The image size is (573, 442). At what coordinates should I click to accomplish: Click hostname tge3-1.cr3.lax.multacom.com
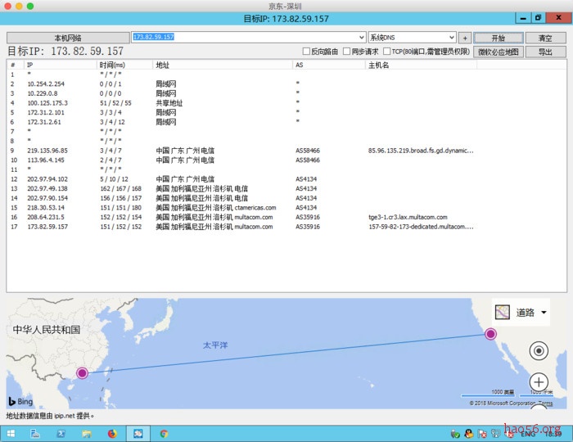(408, 217)
